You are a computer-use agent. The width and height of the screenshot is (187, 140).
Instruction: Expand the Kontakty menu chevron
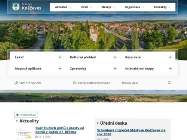169,7
